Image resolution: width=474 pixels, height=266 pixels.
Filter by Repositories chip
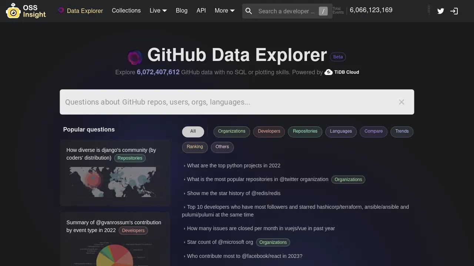(x=305, y=132)
